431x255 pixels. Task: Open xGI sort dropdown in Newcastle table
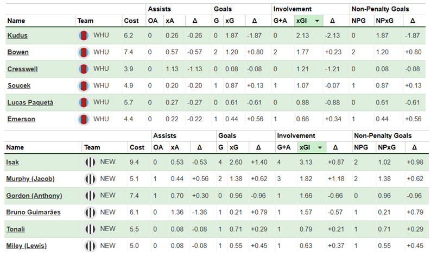320,147
